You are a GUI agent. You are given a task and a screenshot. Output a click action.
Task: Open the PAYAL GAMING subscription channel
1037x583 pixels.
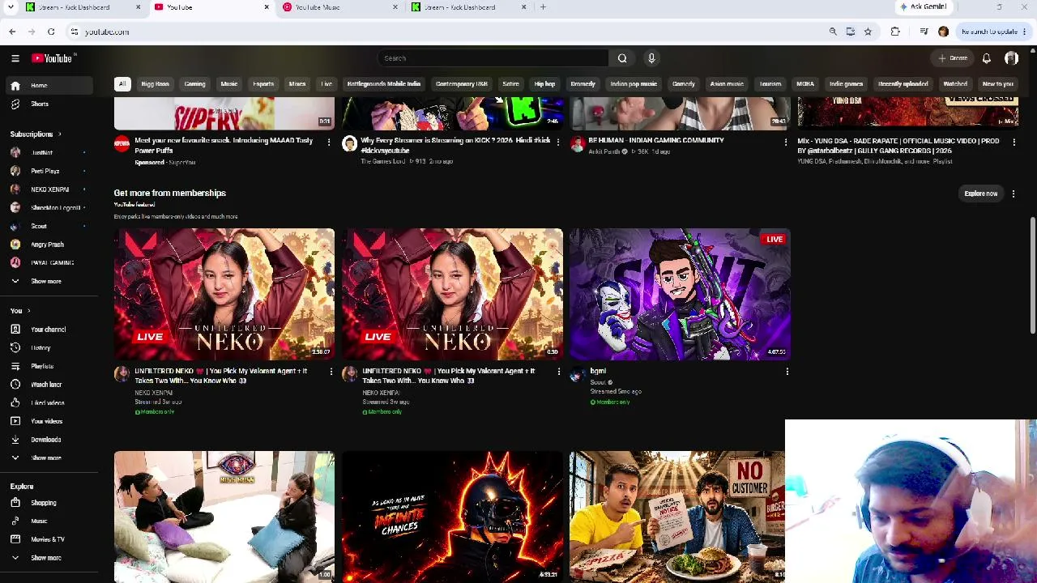tap(52, 263)
